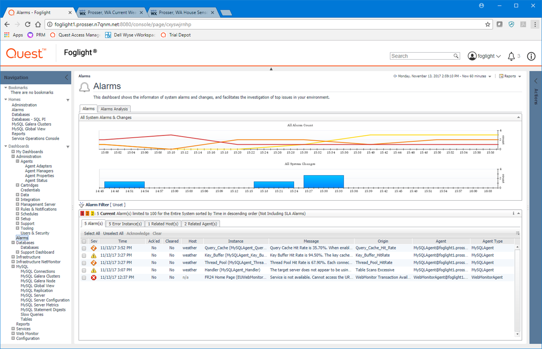Open the 1 Related Host(s) tab

pos(163,224)
